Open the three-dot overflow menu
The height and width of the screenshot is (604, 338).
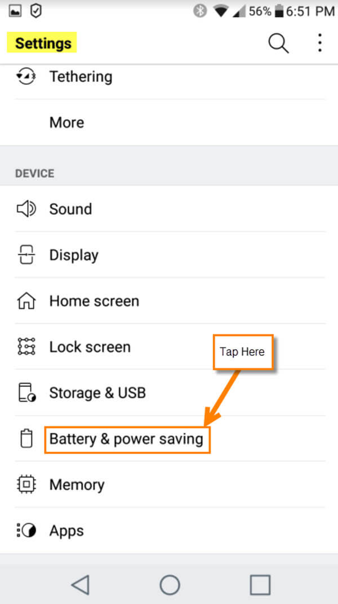[x=319, y=43]
